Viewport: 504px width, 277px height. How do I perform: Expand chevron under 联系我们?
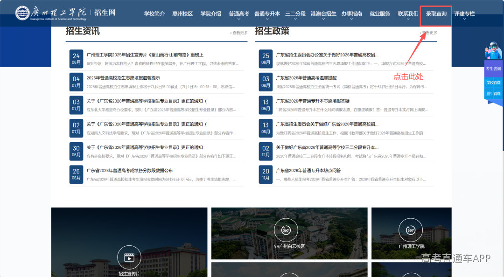click(x=408, y=19)
